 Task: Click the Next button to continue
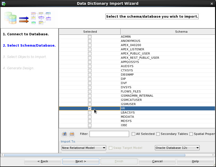coord(81,161)
